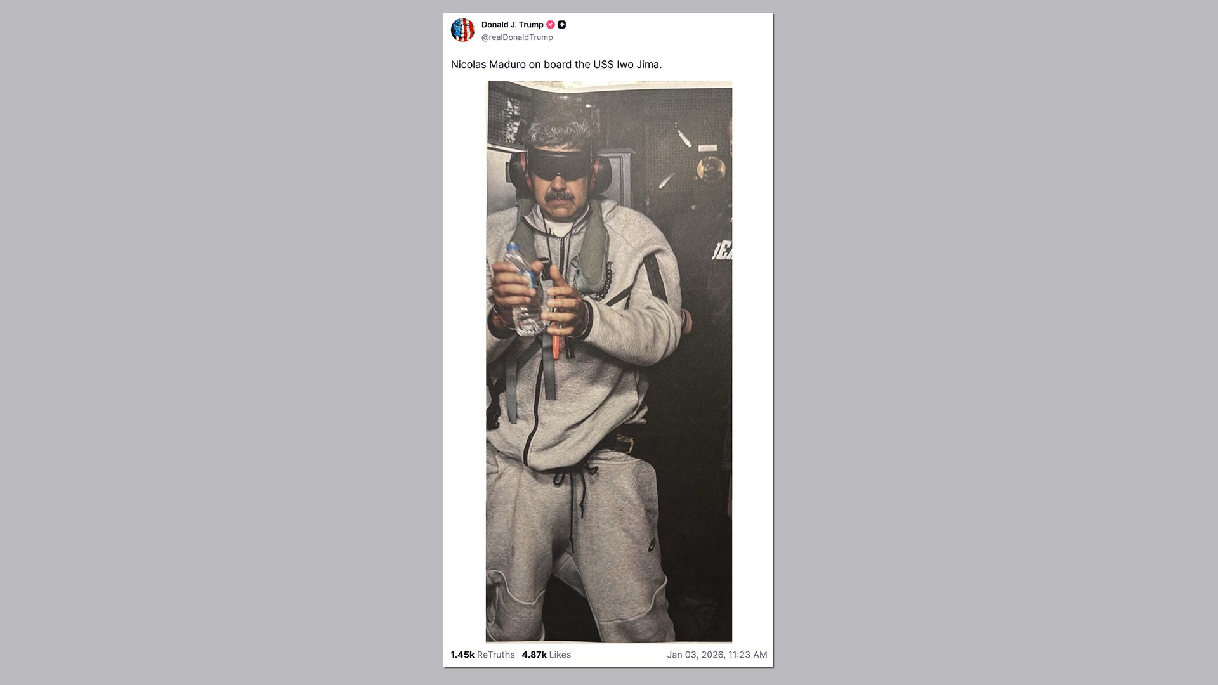The image size is (1218, 685).
Task: Click the 4.87k likes count number
Action: coord(534,655)
